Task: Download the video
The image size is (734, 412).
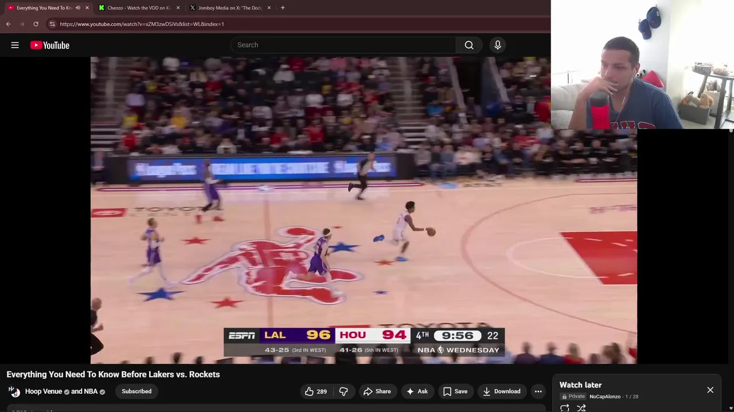Action: [502, 391]
